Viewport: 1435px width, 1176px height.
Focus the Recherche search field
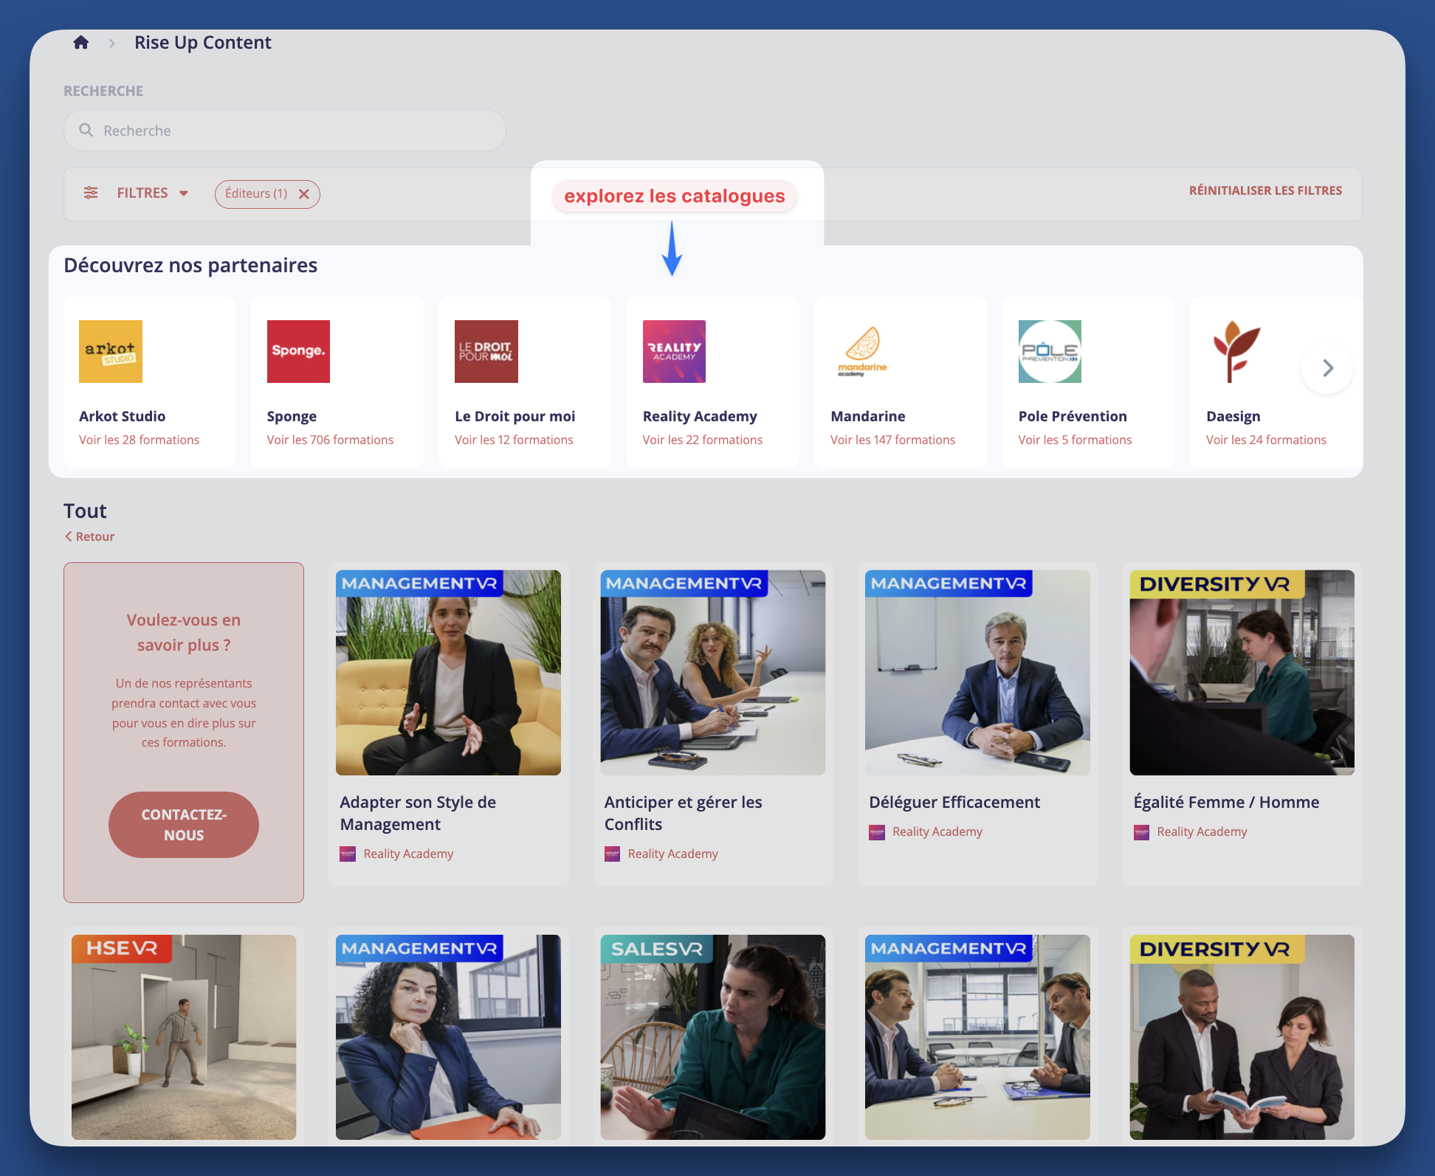pos(285,131)
